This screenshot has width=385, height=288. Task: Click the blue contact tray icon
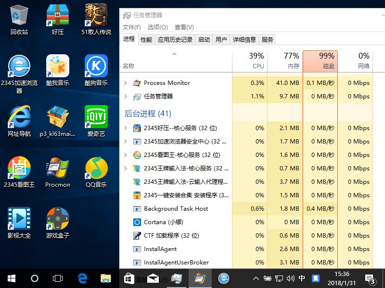[x=316, y=278]
